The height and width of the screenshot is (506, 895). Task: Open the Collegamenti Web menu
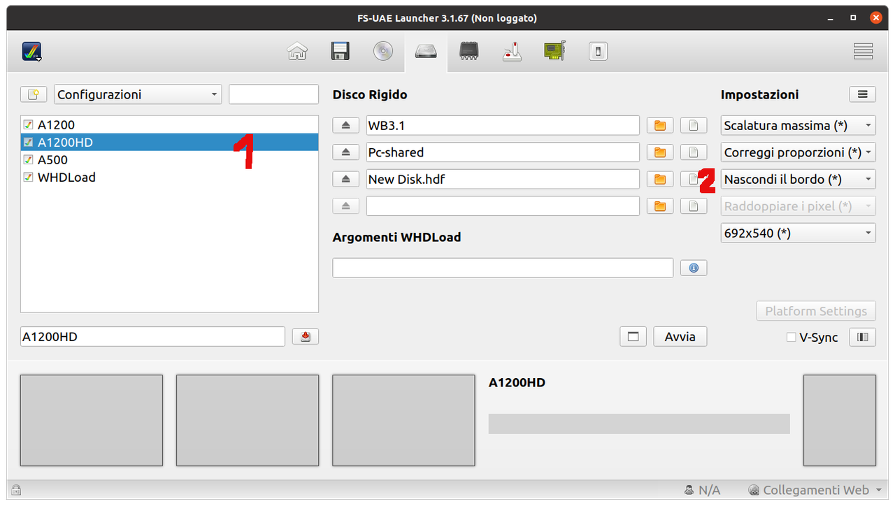(x=816, y=491)
